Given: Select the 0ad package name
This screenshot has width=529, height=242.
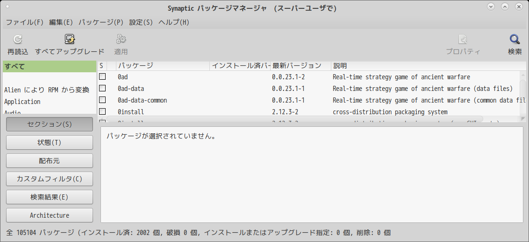Looking at the screenshot, I should click(123, 77).
